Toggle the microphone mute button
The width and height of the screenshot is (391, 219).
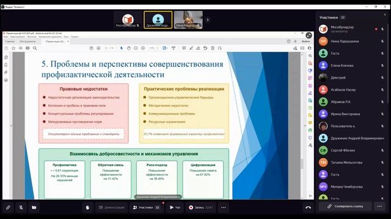[21, 207]
